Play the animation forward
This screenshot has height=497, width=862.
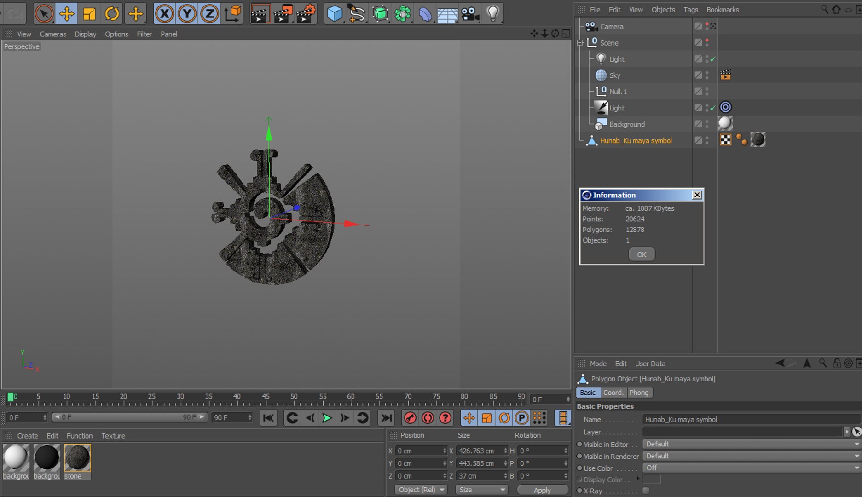327,418
